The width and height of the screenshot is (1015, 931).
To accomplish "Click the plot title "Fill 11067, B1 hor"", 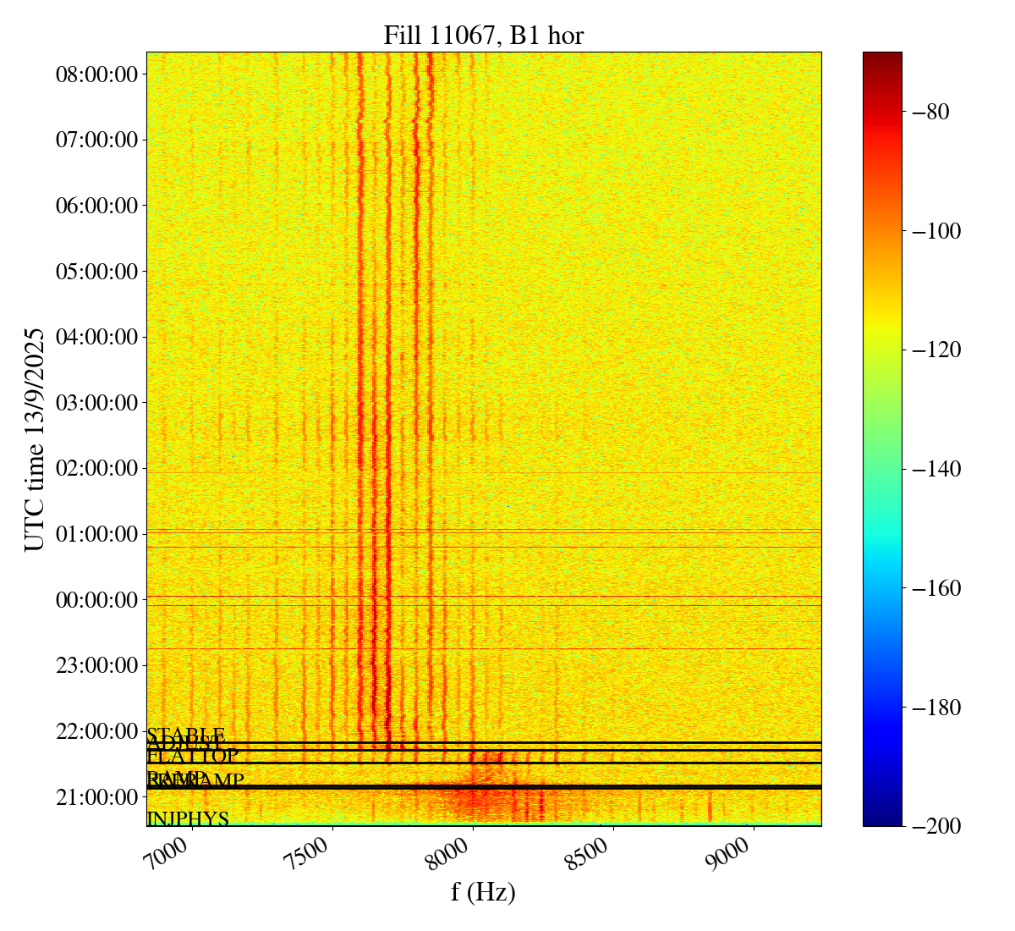I will [483, 35].
